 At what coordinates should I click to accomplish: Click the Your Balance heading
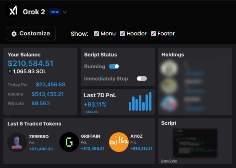pos(24,55)
